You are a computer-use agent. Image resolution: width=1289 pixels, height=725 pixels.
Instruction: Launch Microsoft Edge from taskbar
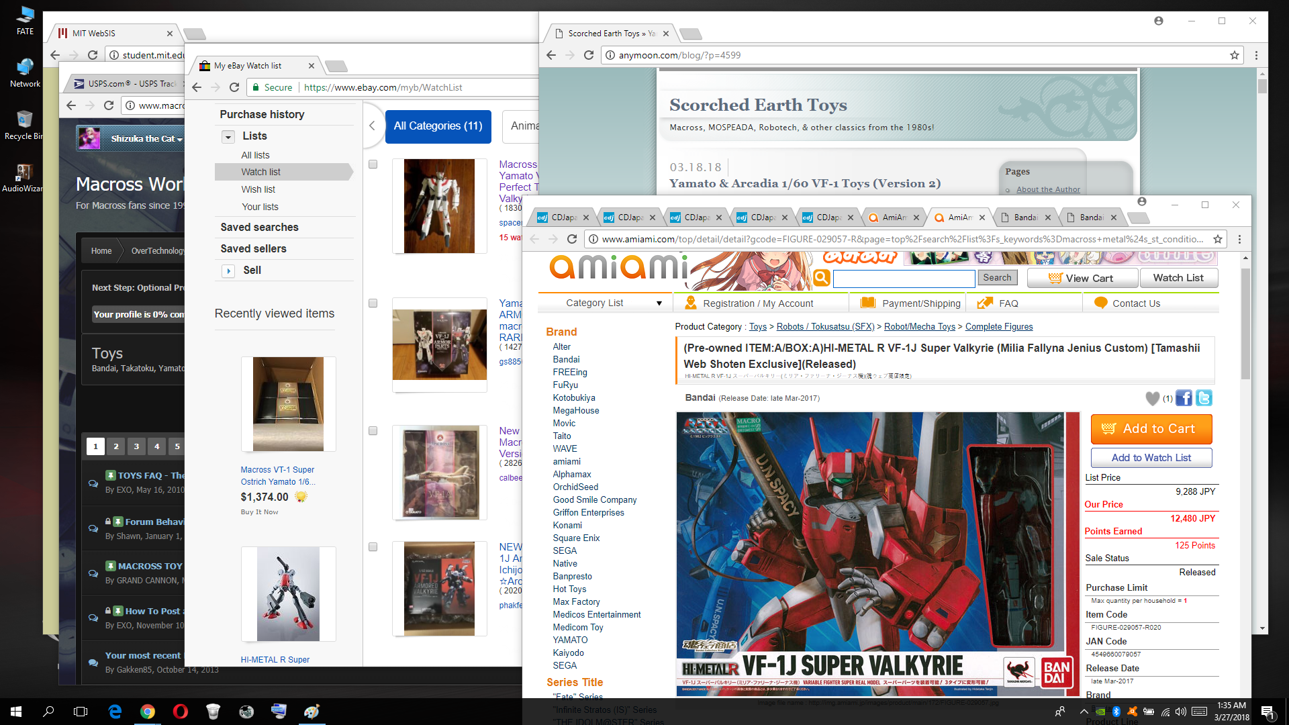click(115, 712)
